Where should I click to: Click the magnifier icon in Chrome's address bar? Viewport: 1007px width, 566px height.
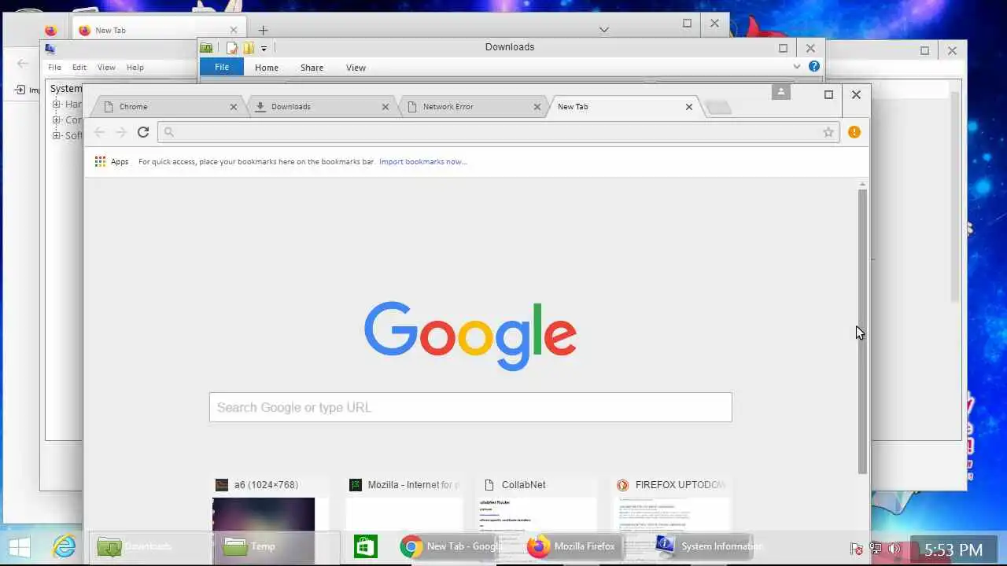pyautogui.click(x=168, y=132)
